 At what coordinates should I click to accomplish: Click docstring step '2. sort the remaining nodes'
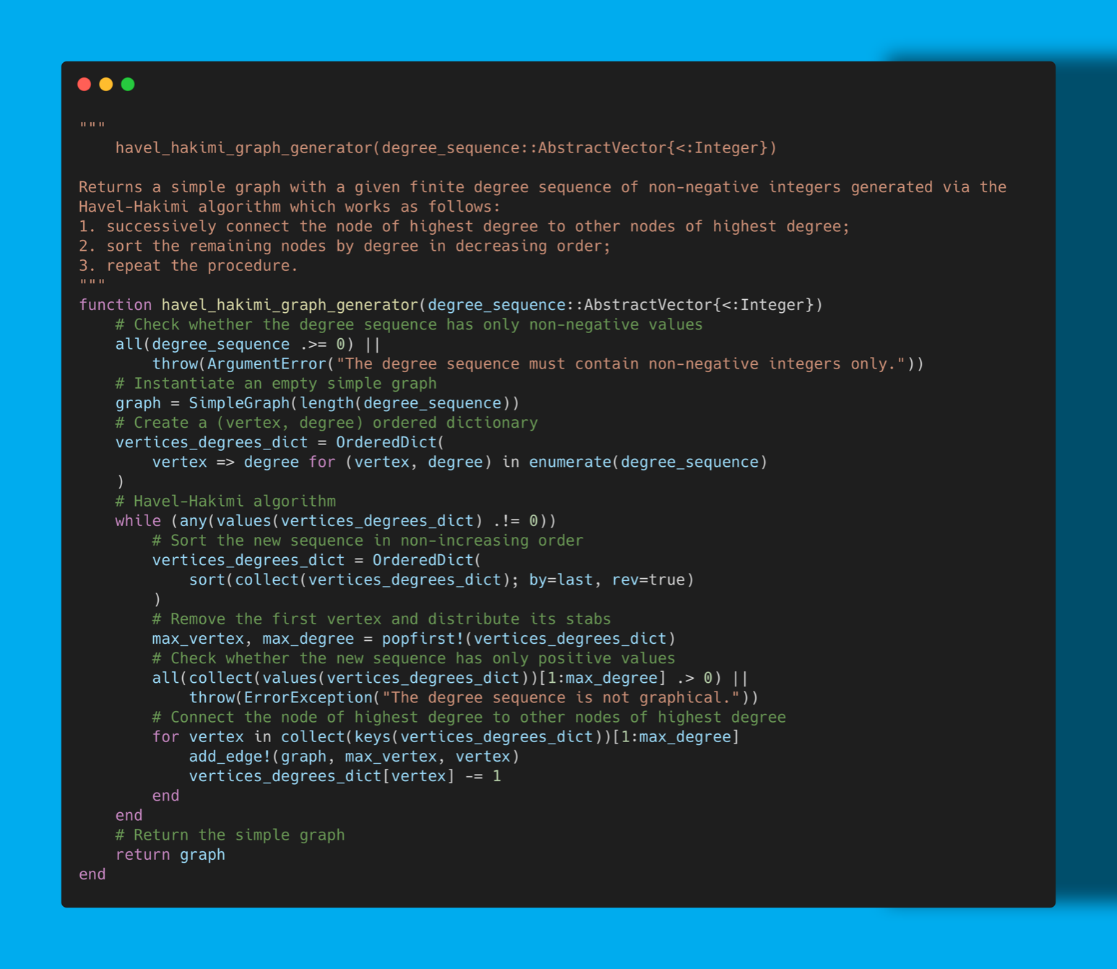click(x=345, y=246)
